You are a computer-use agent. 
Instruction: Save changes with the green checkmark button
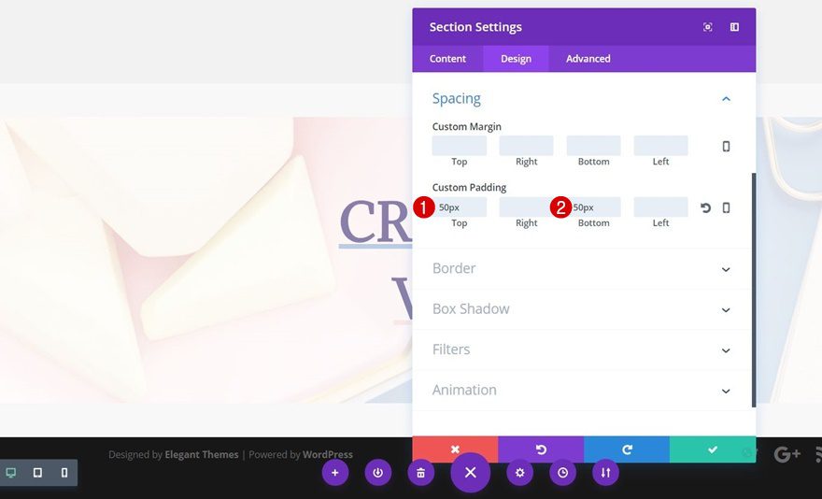coord(712,449)
